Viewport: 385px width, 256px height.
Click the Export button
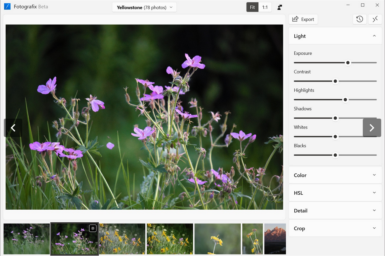click(303, 20)
